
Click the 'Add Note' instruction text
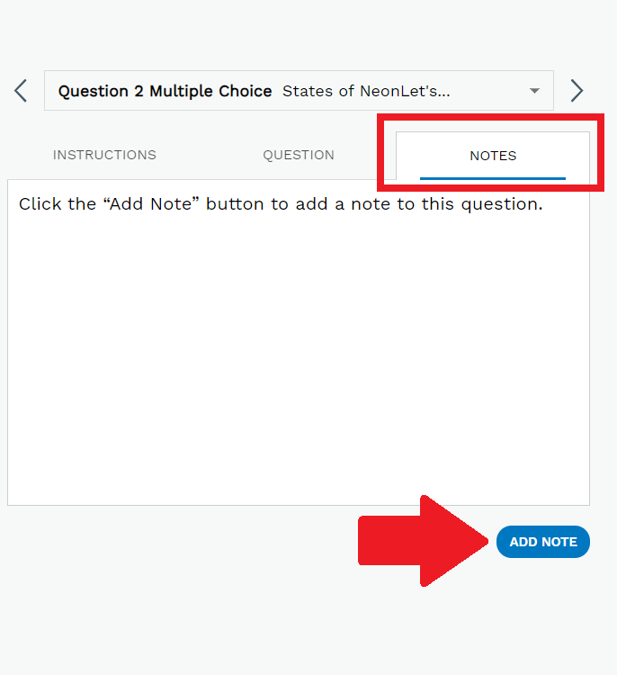click(x=281, y=204)
